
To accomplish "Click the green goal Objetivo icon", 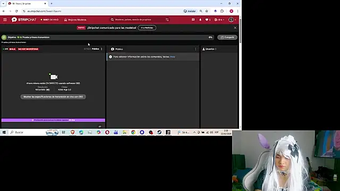I will [x=4, y=37].
